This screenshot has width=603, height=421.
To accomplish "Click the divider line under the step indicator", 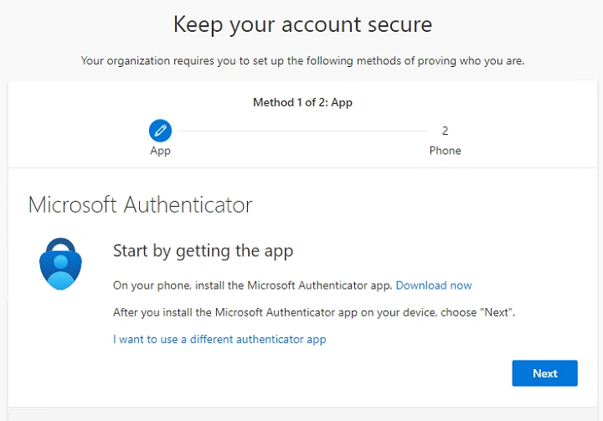I will [301, 167].
